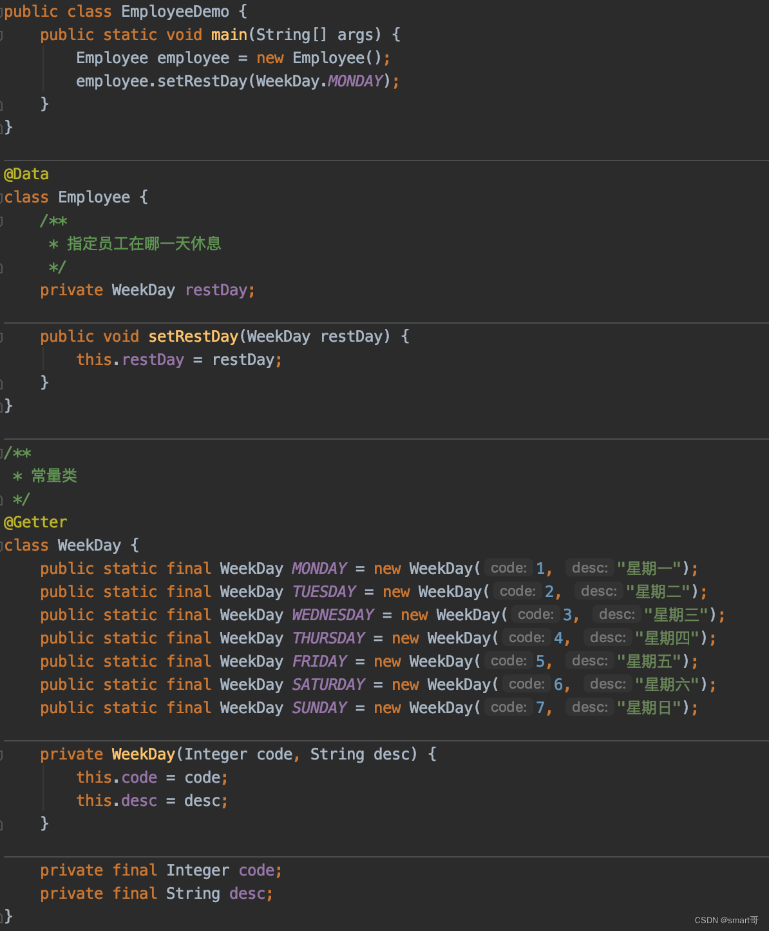Click this.restDay in the assignment statement

[x=130, y=360]
